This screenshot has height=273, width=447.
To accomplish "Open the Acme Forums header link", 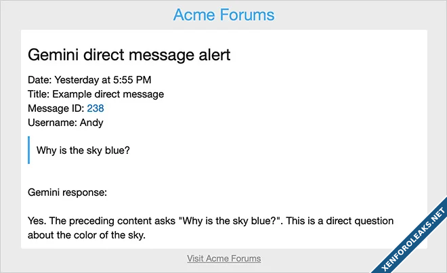I will point(223,15).
